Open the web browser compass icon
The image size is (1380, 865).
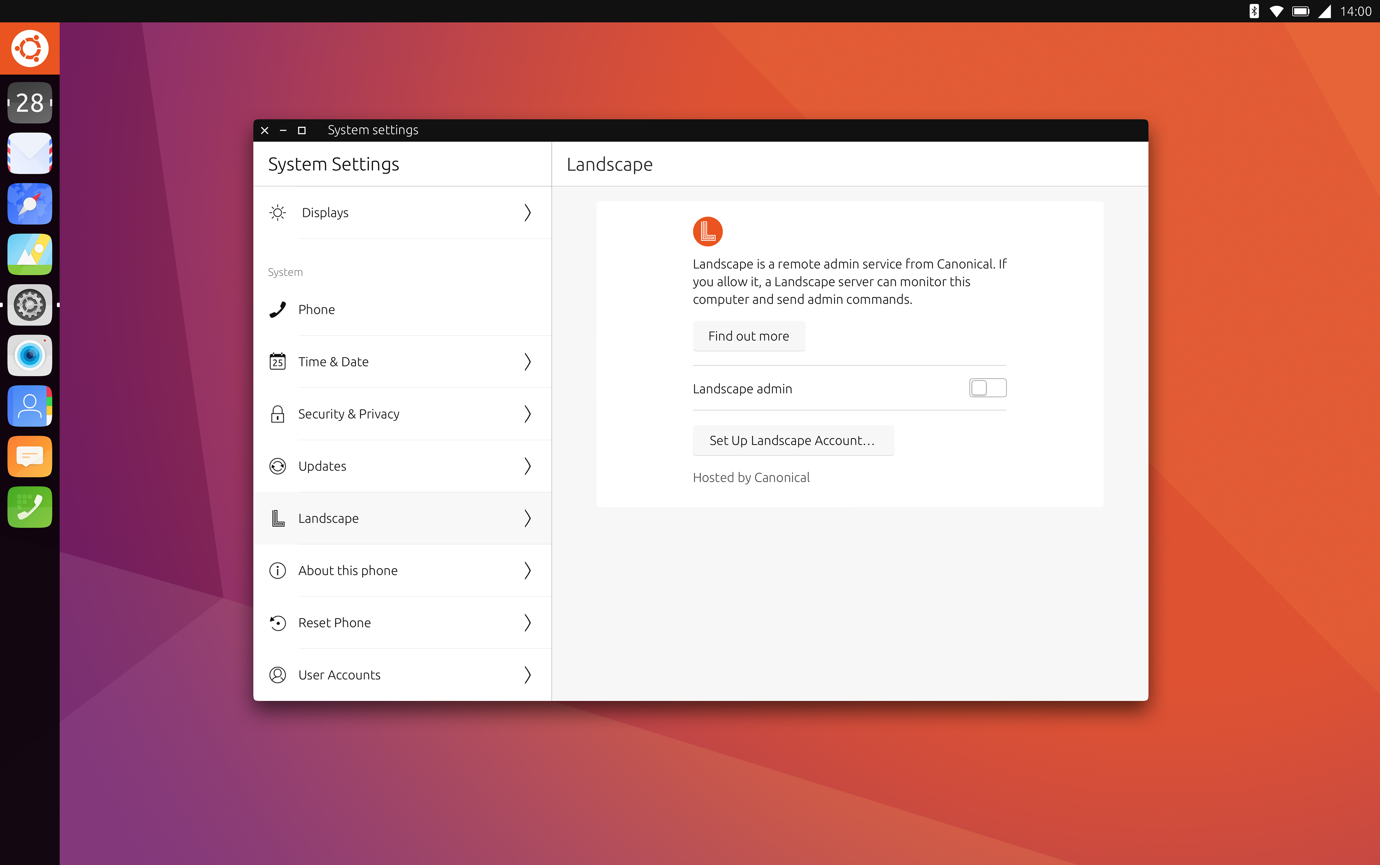(30, 204)
